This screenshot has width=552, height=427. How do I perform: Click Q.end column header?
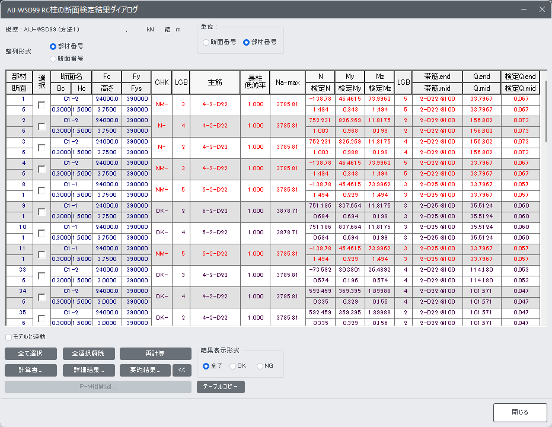click(x=481, y=77)
